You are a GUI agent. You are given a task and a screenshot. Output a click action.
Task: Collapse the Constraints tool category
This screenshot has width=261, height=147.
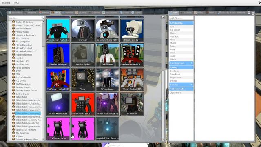[181, 23]
